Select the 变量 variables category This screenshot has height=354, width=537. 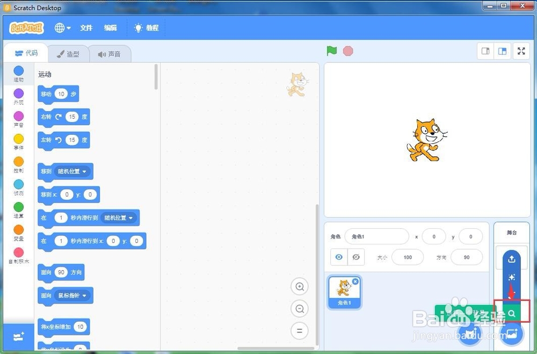coord(18,233)
